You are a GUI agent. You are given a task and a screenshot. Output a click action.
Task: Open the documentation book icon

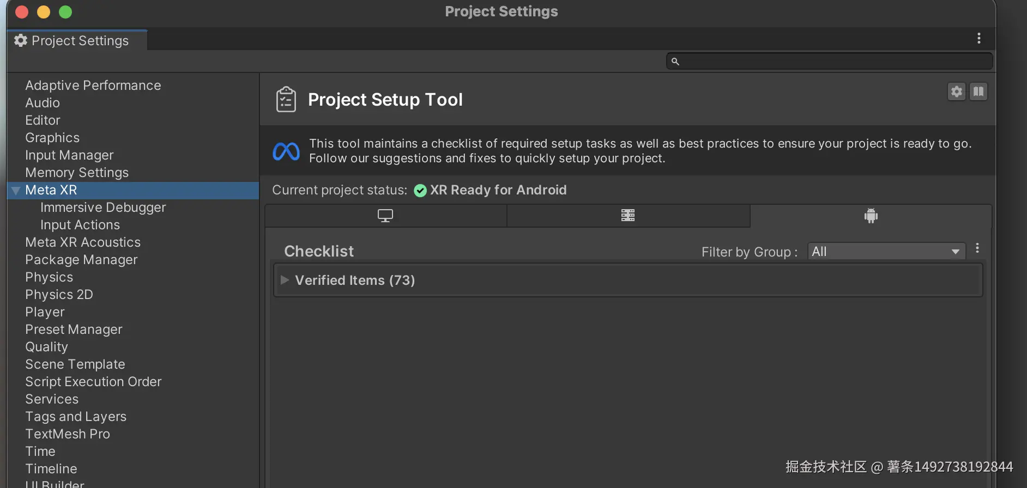978,91
